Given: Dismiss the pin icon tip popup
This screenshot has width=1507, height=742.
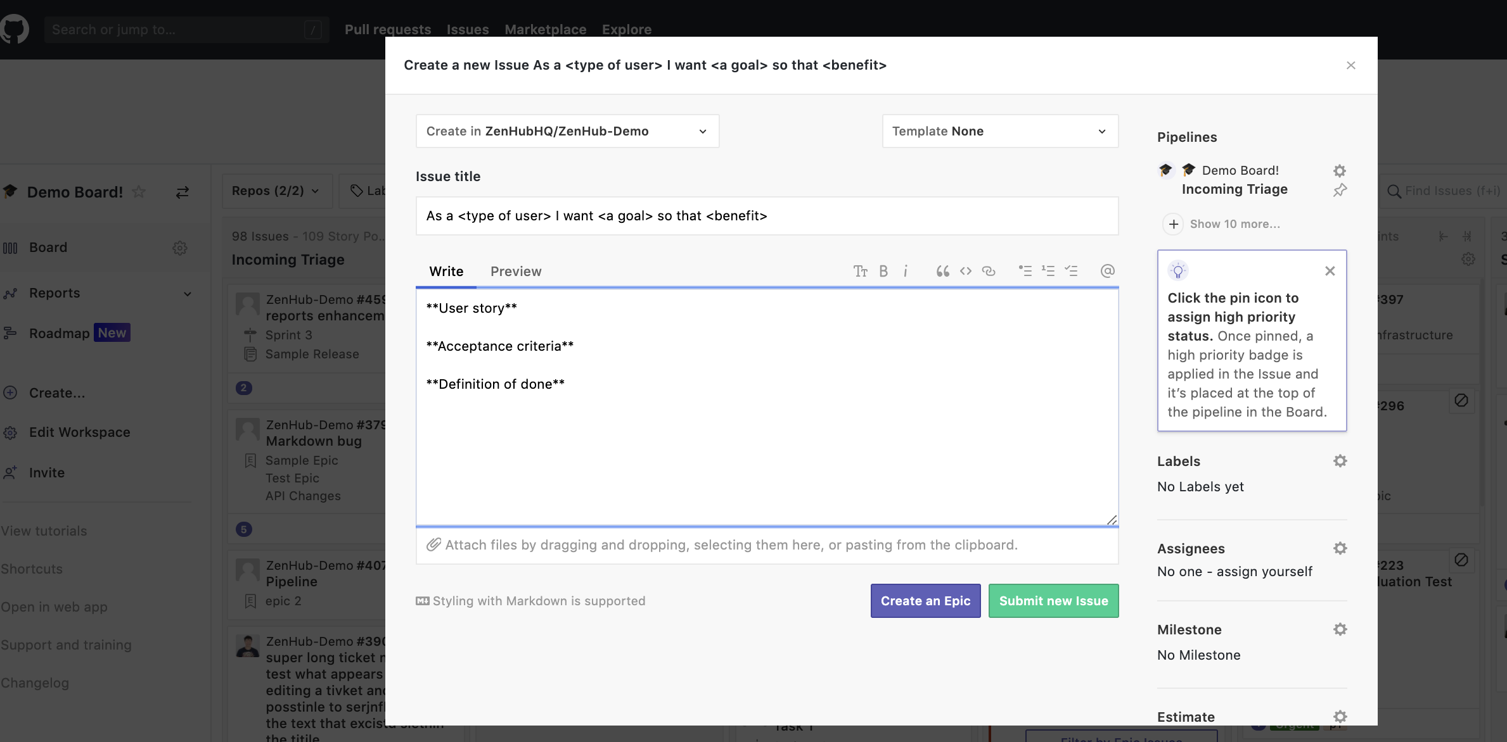Looking at the screenshot, I should pyautogui.click(x=1330, y=271).
